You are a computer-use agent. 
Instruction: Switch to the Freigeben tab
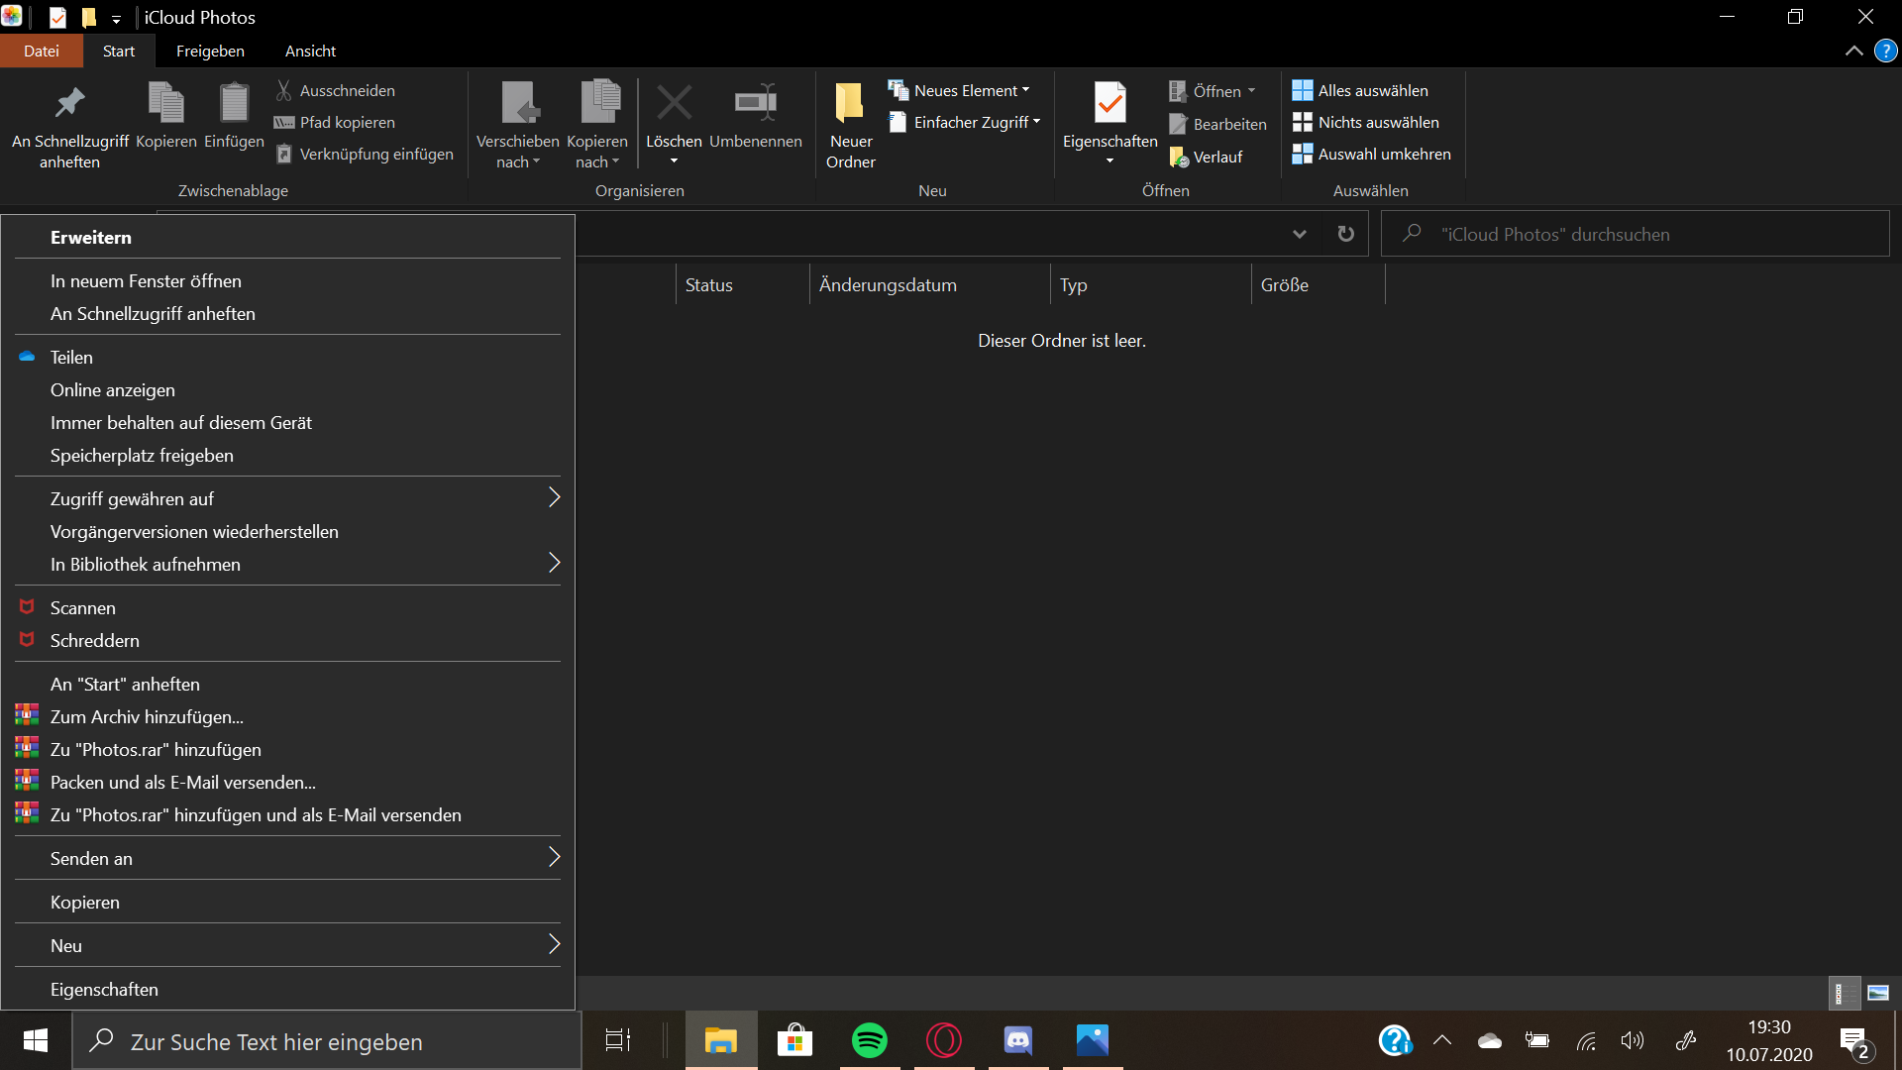click(x=210, y=51)
